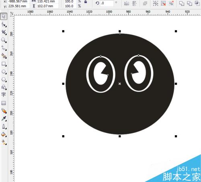Select the Table tool
Image resolution: width=201 pixels, height=182 pixels.
click(x=4, y=103)
